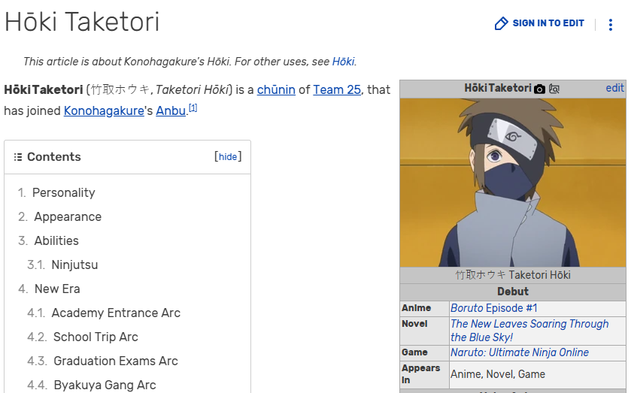Open Naruto: Ultimate Ninja Online link
Image resolution: width=631 pixels, height=393 pixels.
(x=520, y=352)
